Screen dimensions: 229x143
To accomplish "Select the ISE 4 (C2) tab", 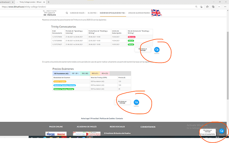I will pos(105,73).
